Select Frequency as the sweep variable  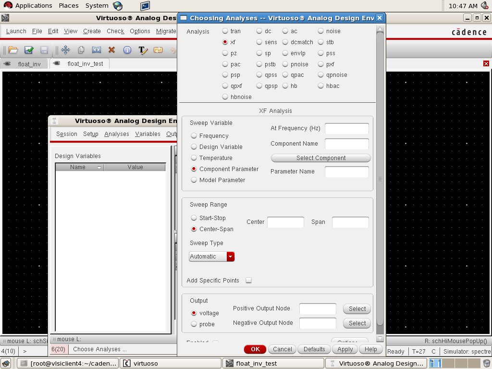click(194, 135)
